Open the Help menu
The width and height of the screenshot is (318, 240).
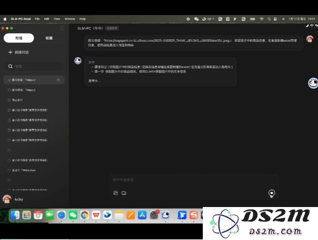click(x=83, y=19)
